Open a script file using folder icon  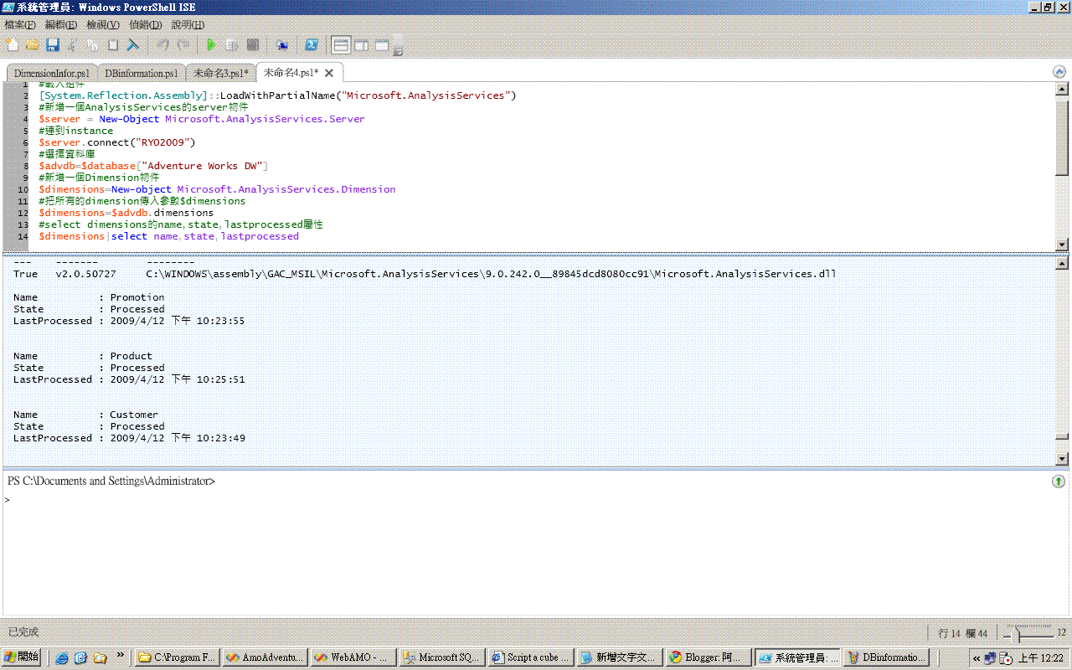32,45
